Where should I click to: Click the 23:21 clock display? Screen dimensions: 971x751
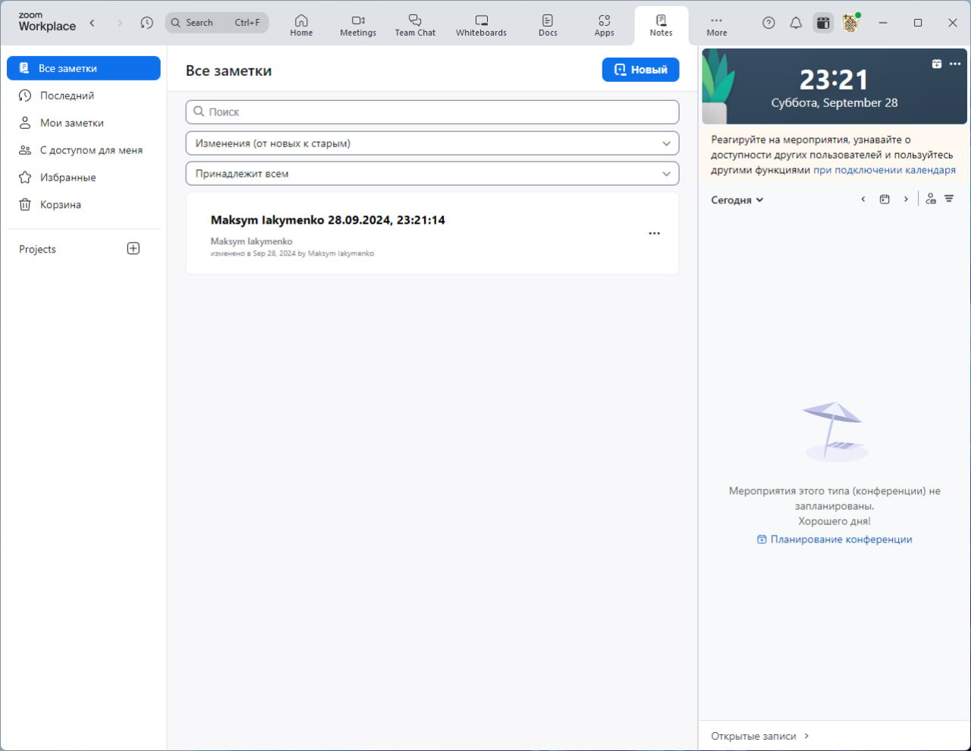(834, 80)
